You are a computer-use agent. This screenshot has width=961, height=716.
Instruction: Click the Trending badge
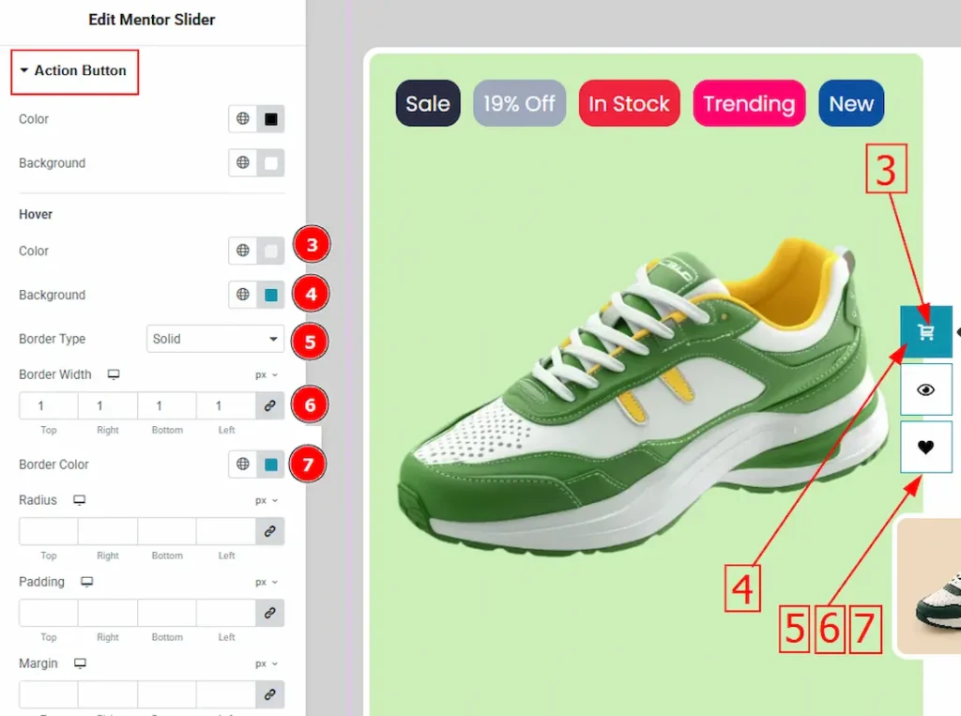(x=749, y=103)
